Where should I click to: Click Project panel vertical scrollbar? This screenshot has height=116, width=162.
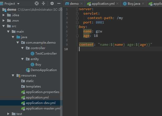[61, 61]
